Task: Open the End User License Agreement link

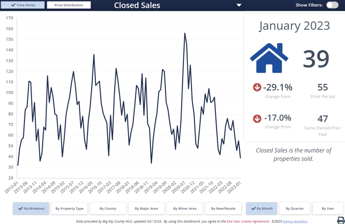Action: pyautogui.click(x=248, y=221)
